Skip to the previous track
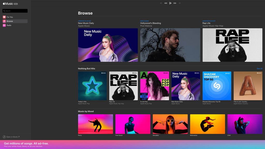Image resolution: width=265 pixels, height=149 pixels. click(x=166, y=3)
